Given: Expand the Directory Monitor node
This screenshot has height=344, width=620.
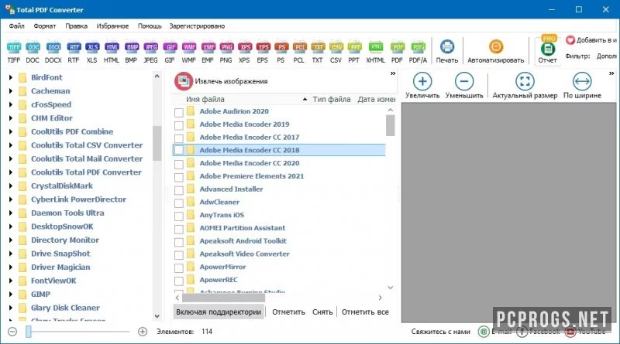Looking at the screenshot, I should (x=11, y=240).
